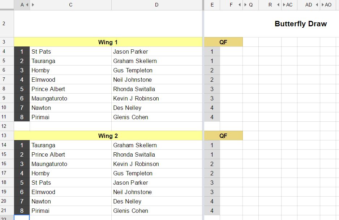The width and height of the screenshot is (339, 220).
Task: Expand hidden columns with arrow left of Q header
Action: pos(245,5)
